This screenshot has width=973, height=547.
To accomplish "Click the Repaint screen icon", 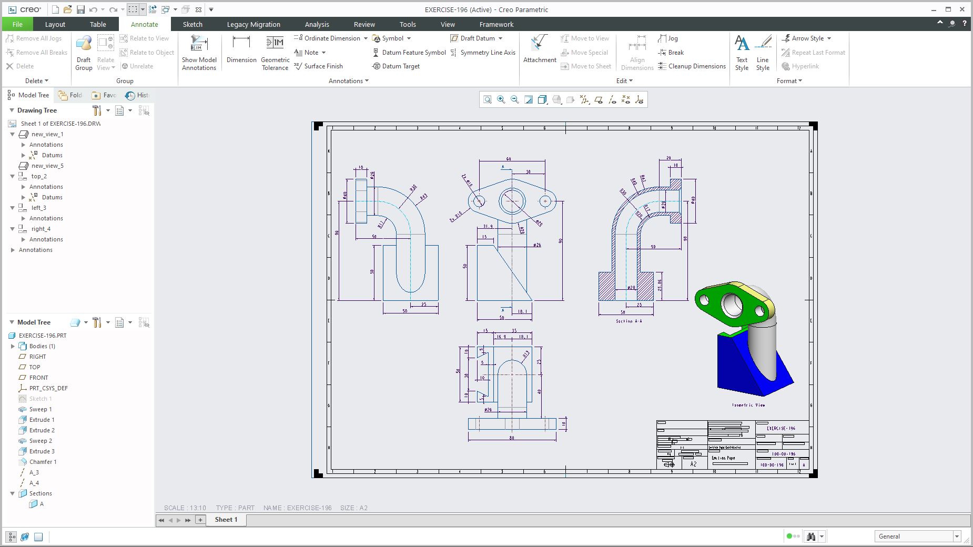I will [x=529, y=99].
